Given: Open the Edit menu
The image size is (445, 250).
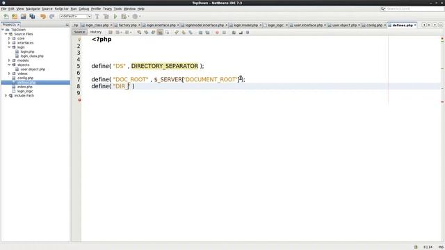Looking at the screenshot, I should coord(11,9).
